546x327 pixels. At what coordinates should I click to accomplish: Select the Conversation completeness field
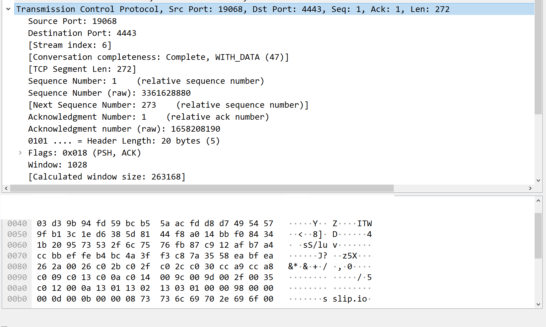pos(159,57)
